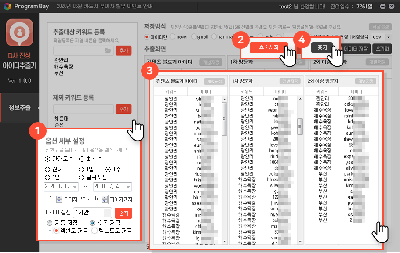This screenshot has height=253, width=400.
Task: Click the ProgramBay logo icon
Action: click(8, 7)
